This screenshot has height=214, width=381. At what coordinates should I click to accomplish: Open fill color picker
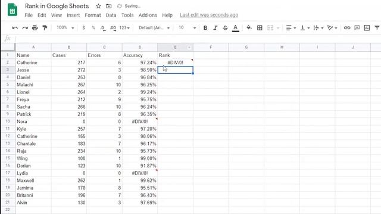(x=249, y=28)
